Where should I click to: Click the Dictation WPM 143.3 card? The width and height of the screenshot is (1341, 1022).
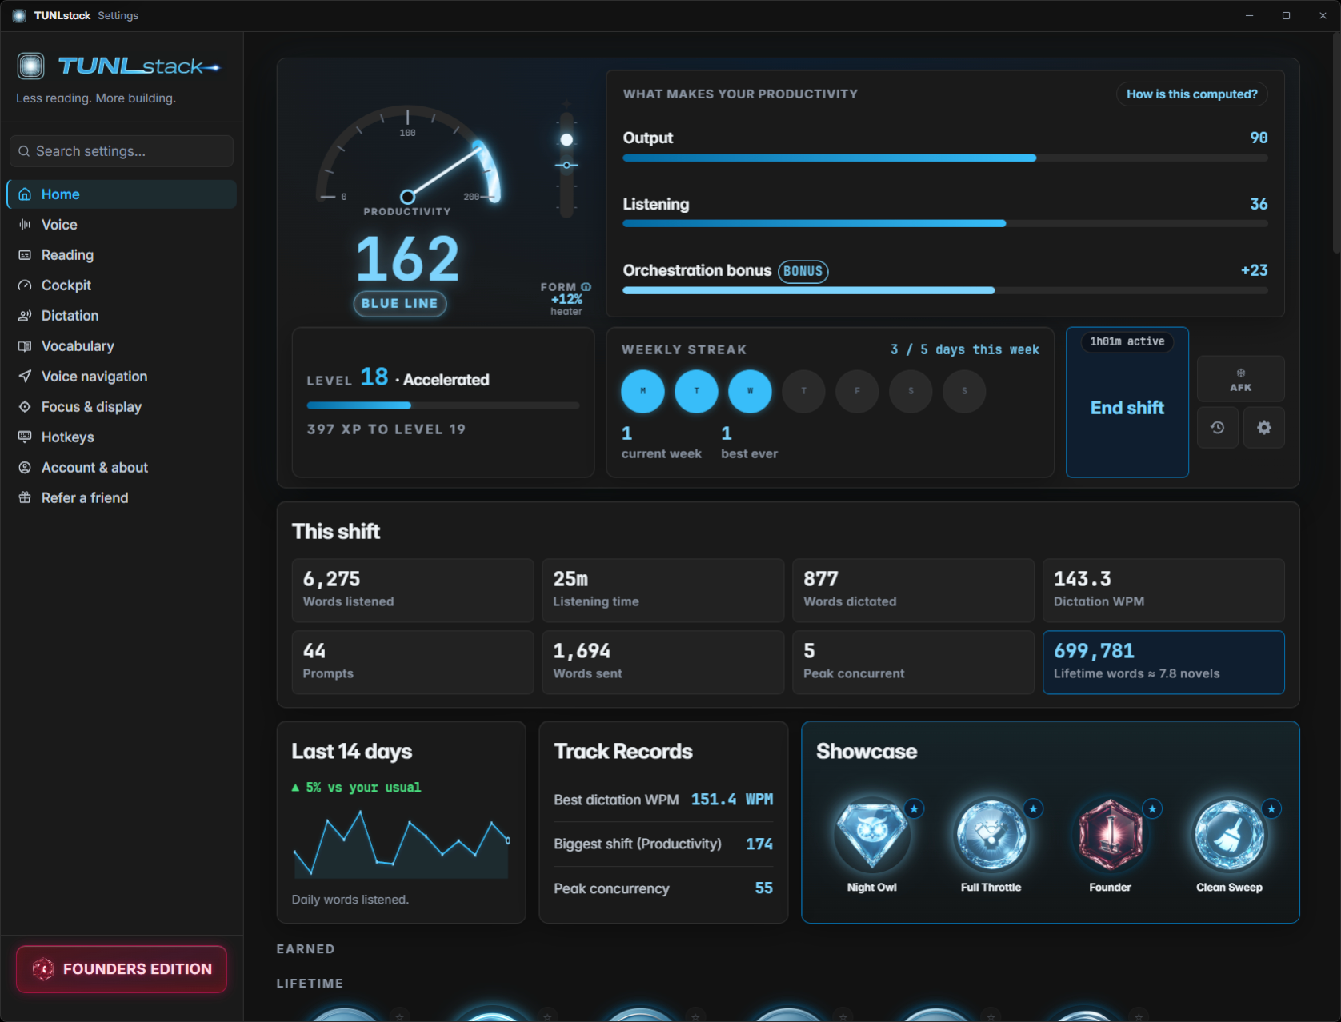point(1163,590)
